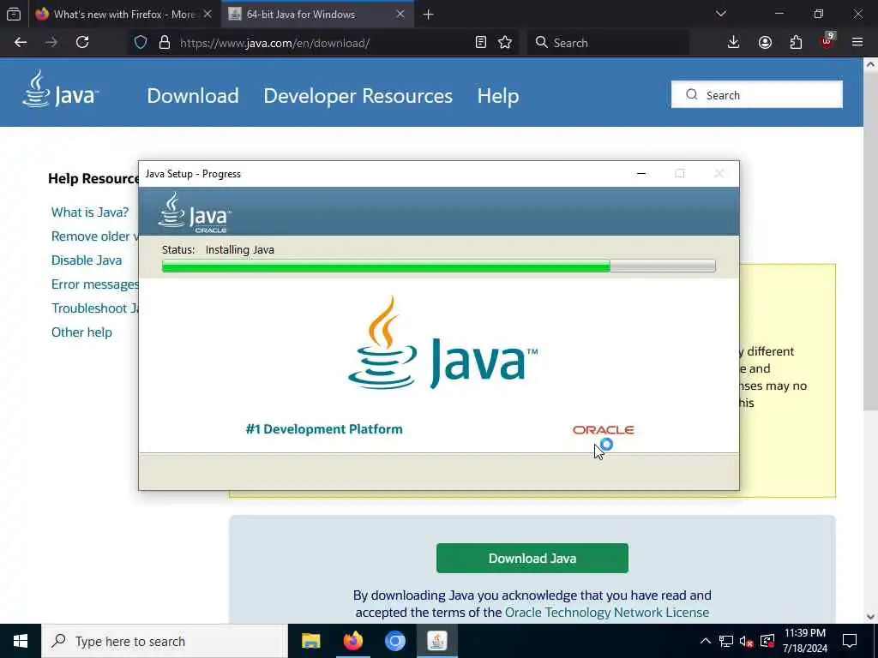
Task: Click the site padlock security icon
Action: [164, 43]
